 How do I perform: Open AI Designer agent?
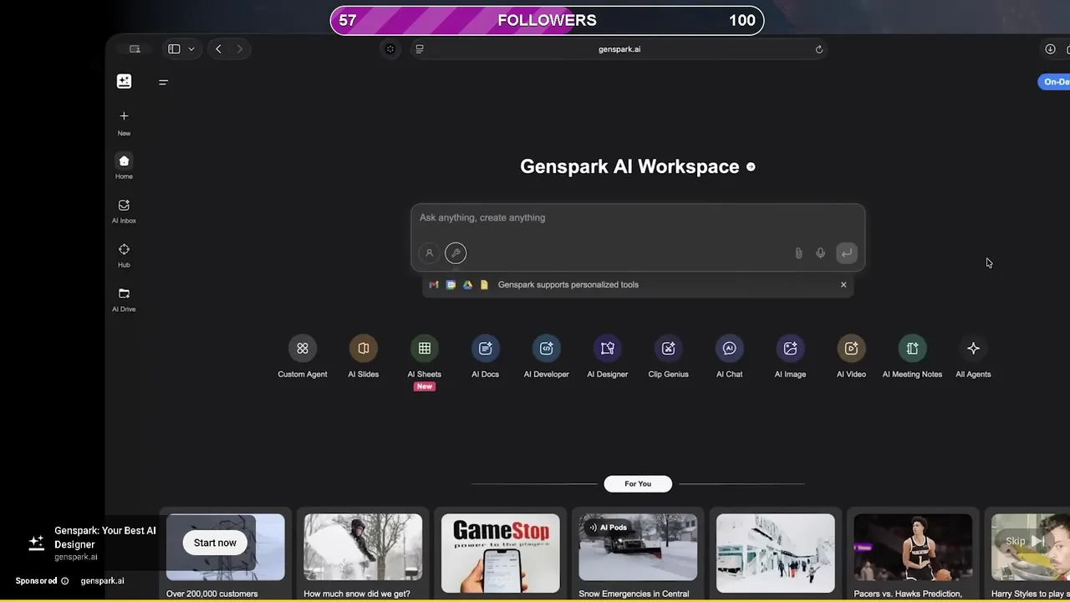pyautogui.click(x=608, y=349)
